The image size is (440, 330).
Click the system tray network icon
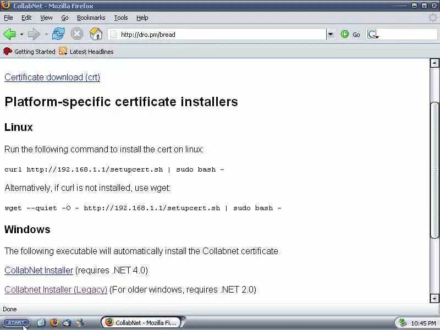pos(403,323)
